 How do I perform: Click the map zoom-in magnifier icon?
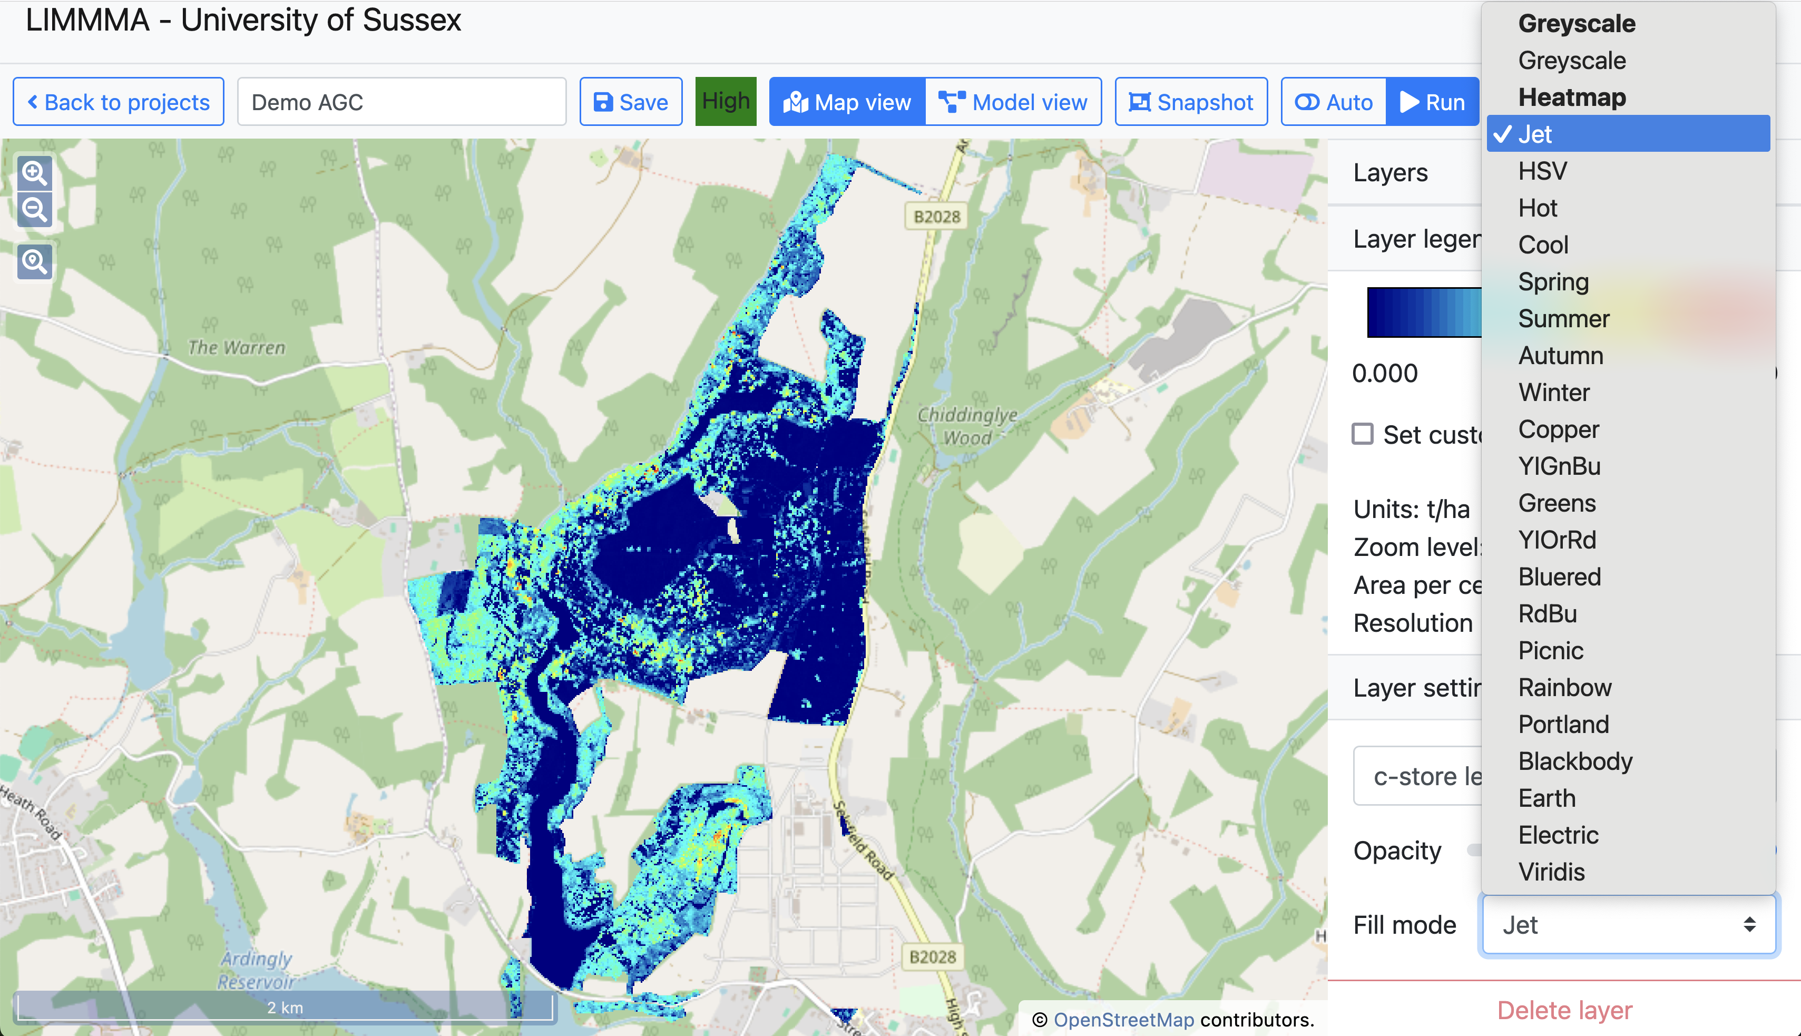pyautogui.click(x=34, y=173)
